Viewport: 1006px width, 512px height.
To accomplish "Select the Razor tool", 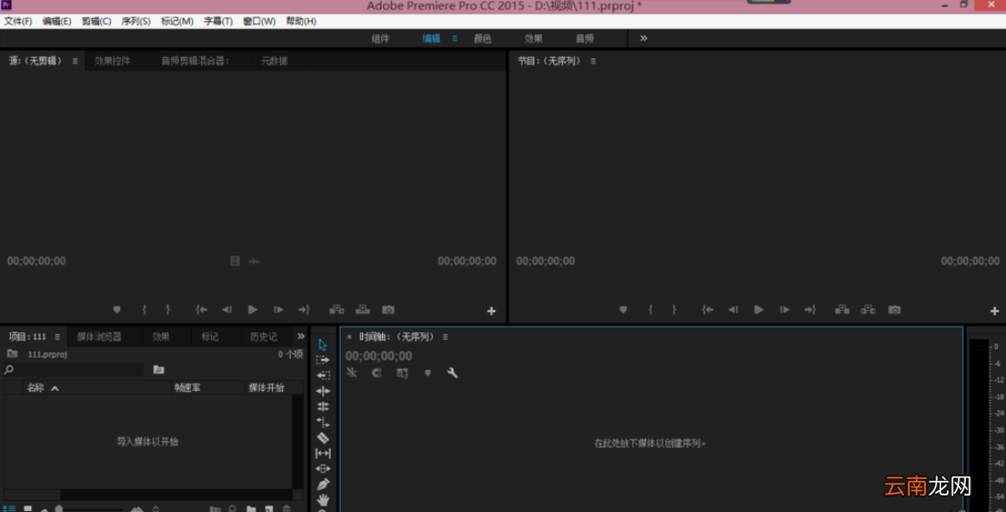I will [322, 438].
